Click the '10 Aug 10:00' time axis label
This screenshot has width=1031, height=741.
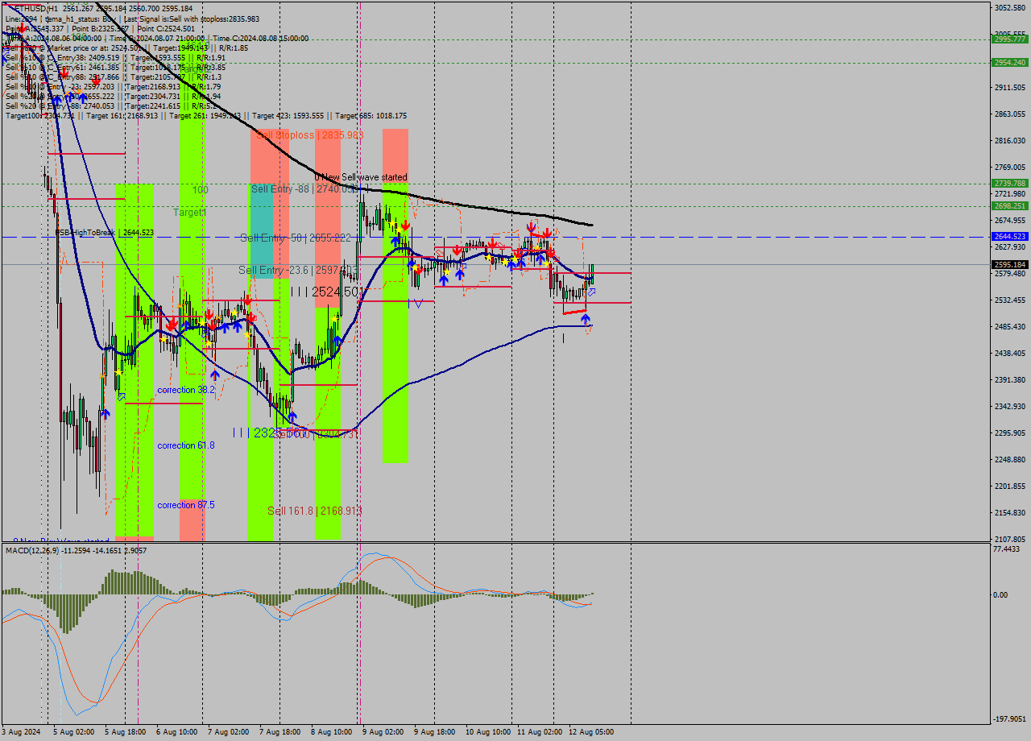click(x=488, y=732)
